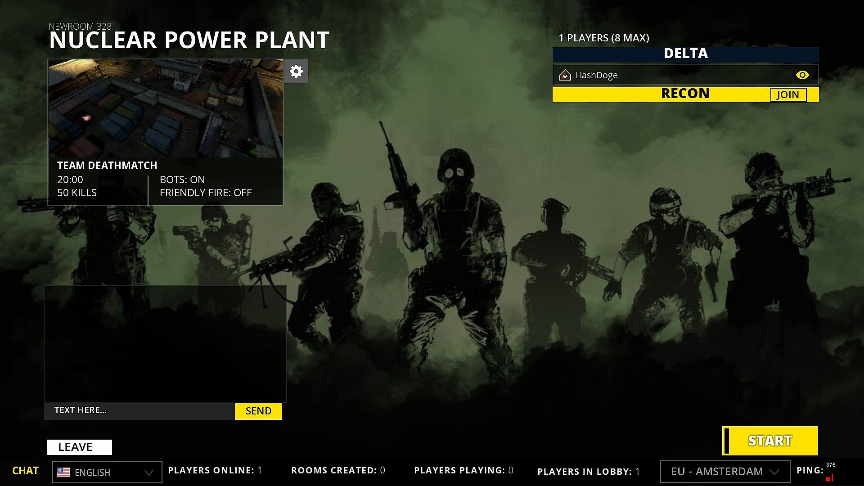Send the chat message with SEND
The width and height of the screenshot is (864, 486).
258,411
